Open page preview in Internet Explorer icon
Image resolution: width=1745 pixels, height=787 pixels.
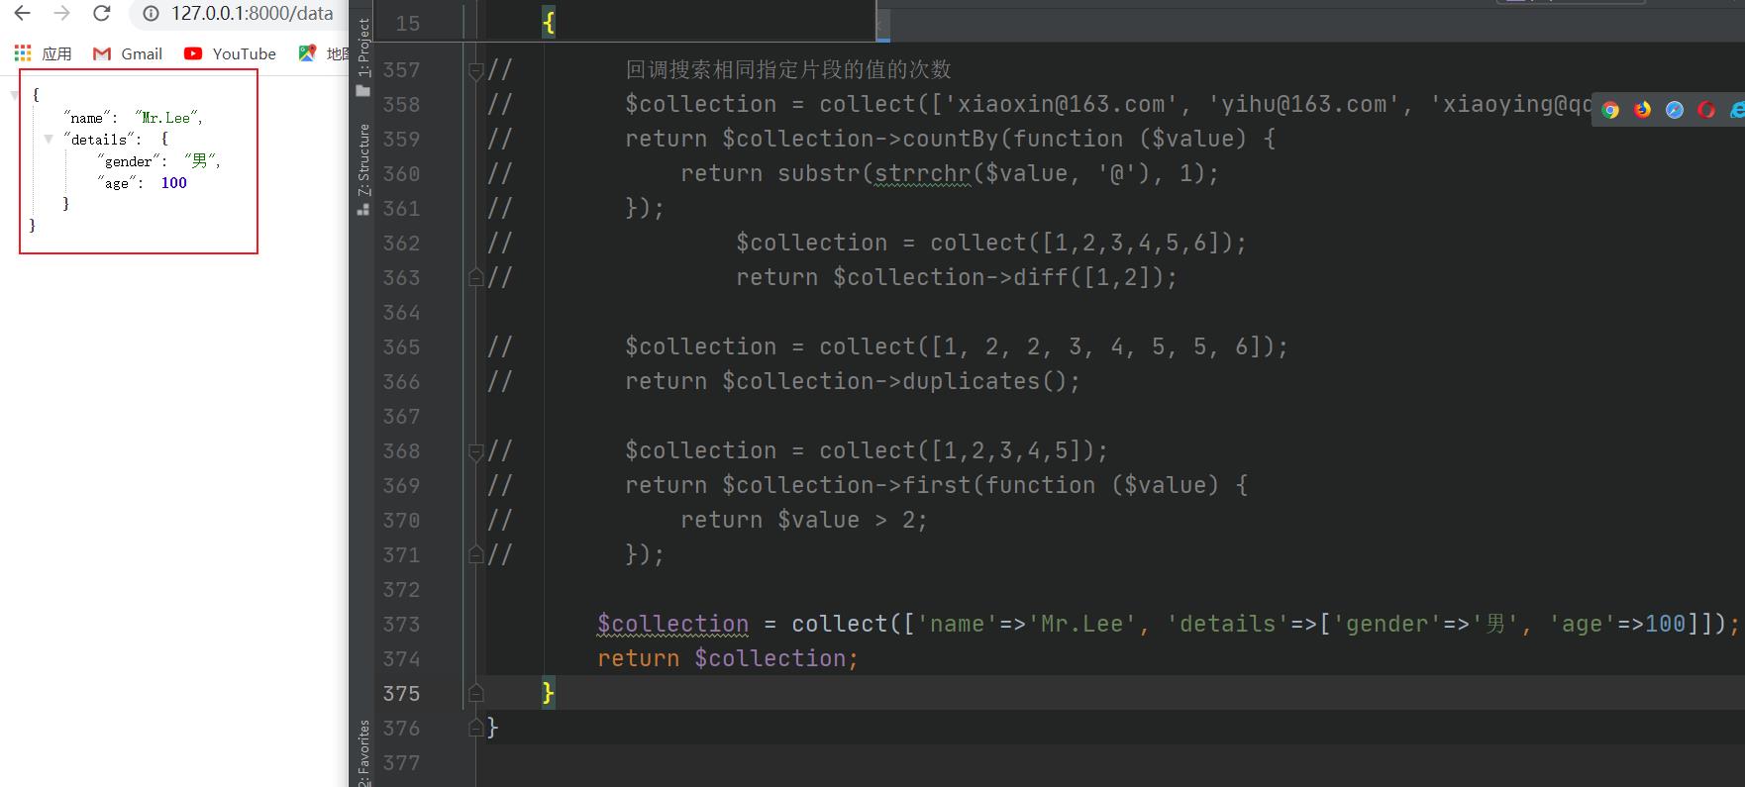[1736, 110]
